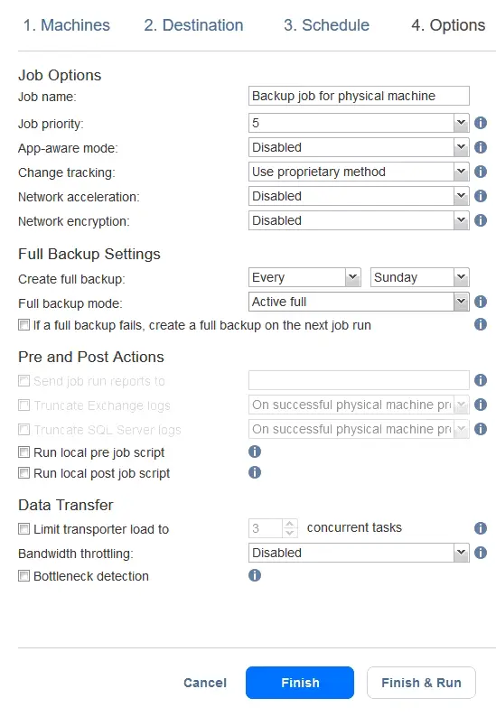This screenshot has width=496, height=717.
Task: Click the blue Finish button
Action: pyautogui.click(x=300, y=683)
